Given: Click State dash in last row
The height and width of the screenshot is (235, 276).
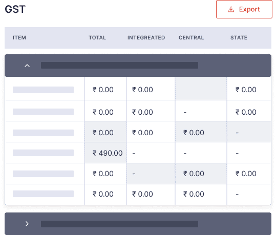Looking at the screenshot, I should tap(237, 195).
